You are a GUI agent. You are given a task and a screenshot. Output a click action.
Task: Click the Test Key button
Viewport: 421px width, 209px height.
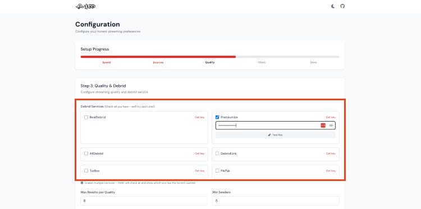point(276,135)
